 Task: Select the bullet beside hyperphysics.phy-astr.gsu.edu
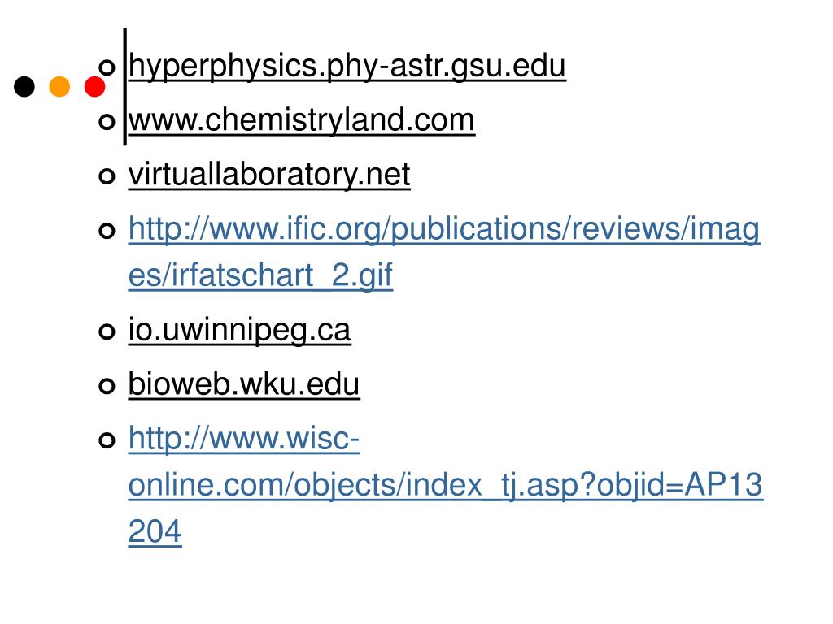[107, 67]
